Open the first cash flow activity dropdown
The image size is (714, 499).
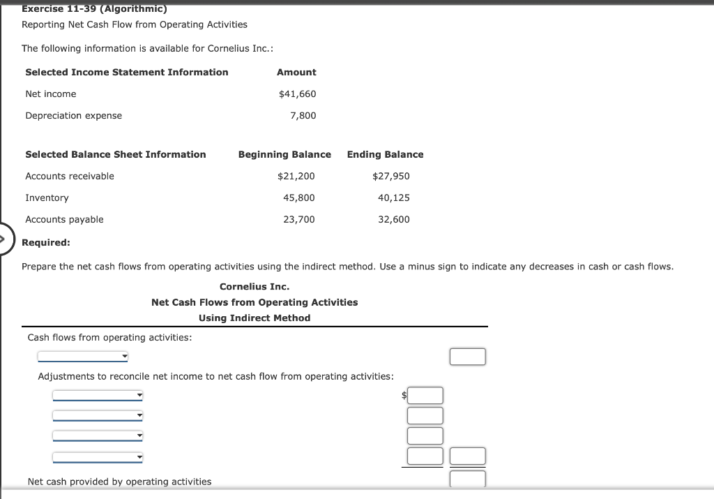(82, 356)
